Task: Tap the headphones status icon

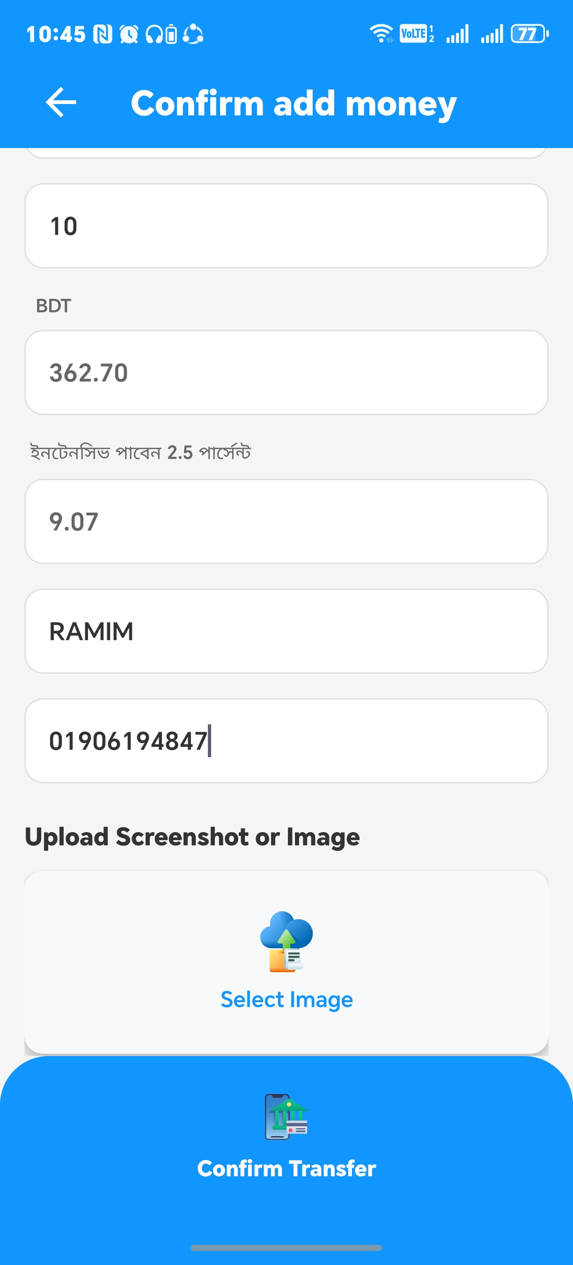Action: coord(154,34)
